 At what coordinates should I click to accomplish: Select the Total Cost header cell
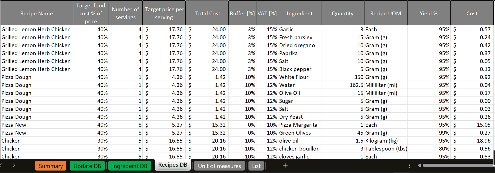pos(207,13)
